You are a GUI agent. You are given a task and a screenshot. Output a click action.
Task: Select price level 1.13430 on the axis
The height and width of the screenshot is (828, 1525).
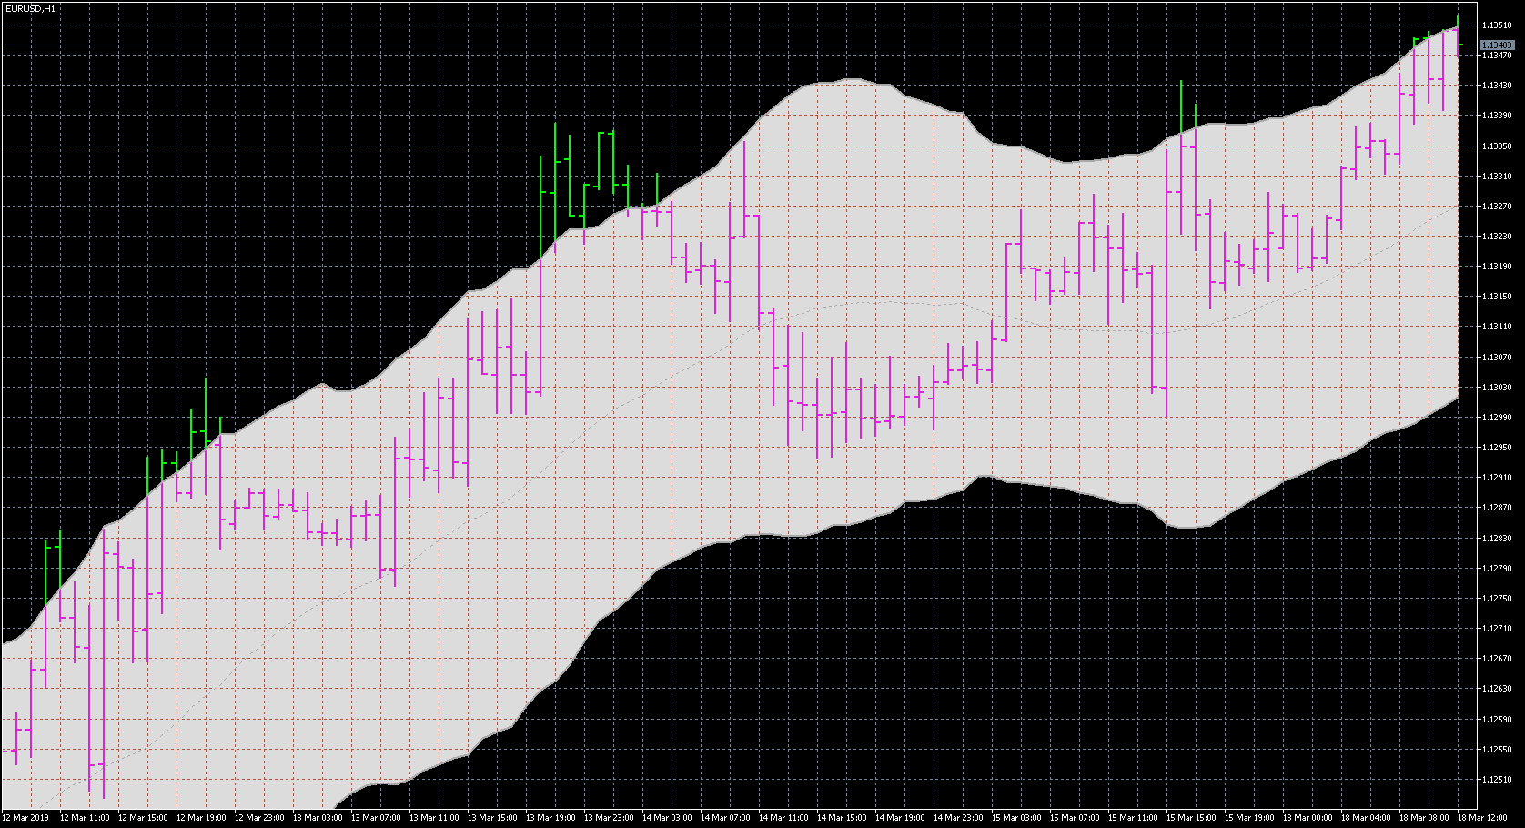[1497, 86]
